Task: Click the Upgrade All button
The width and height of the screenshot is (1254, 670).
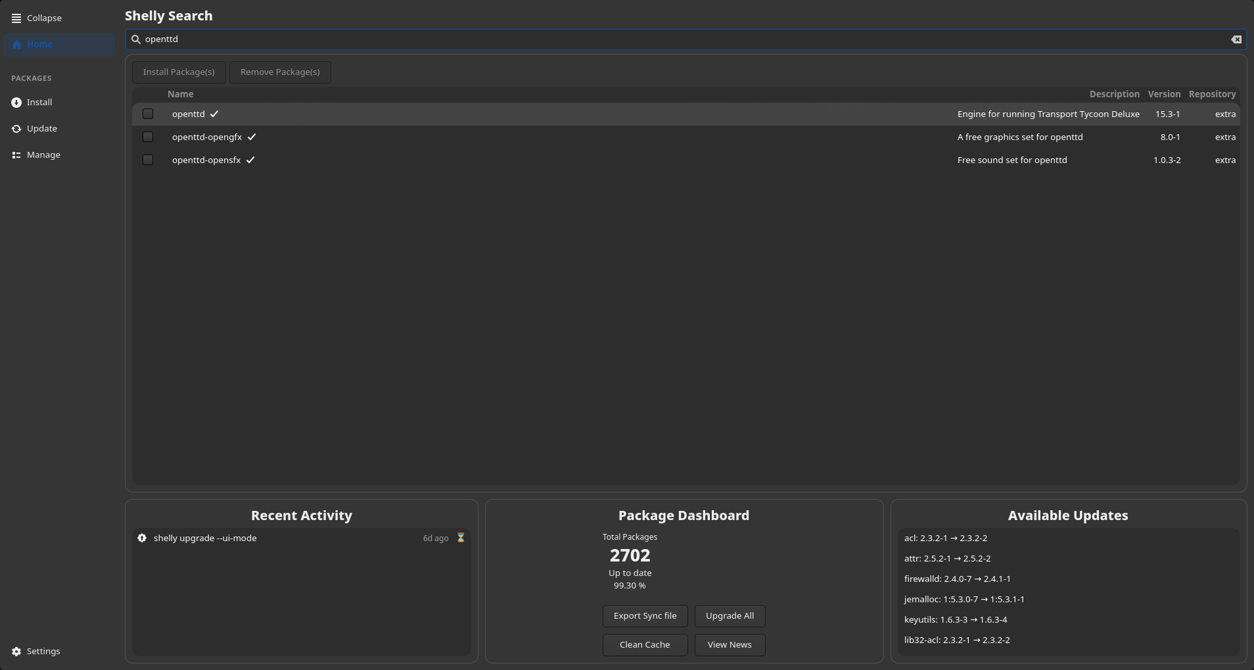Action: (x=730, y=616)
